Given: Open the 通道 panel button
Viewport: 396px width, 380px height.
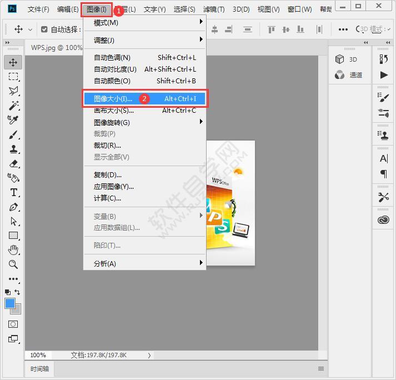Looking at the screenshot, I should 349,75.
